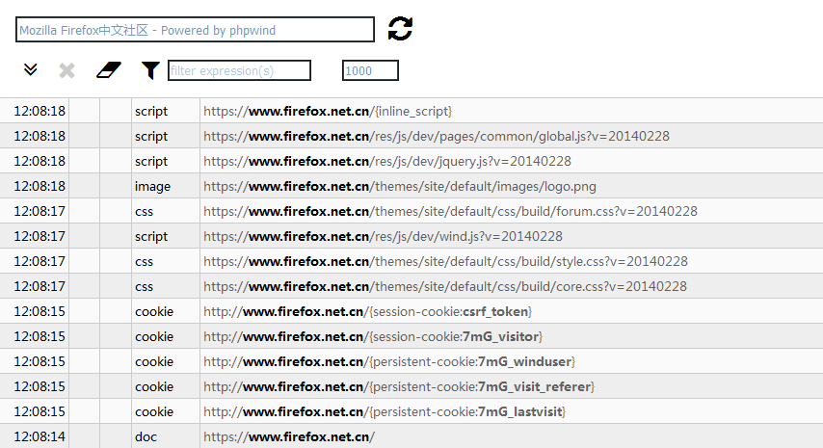Select the core.css request row

click(411, 286)
